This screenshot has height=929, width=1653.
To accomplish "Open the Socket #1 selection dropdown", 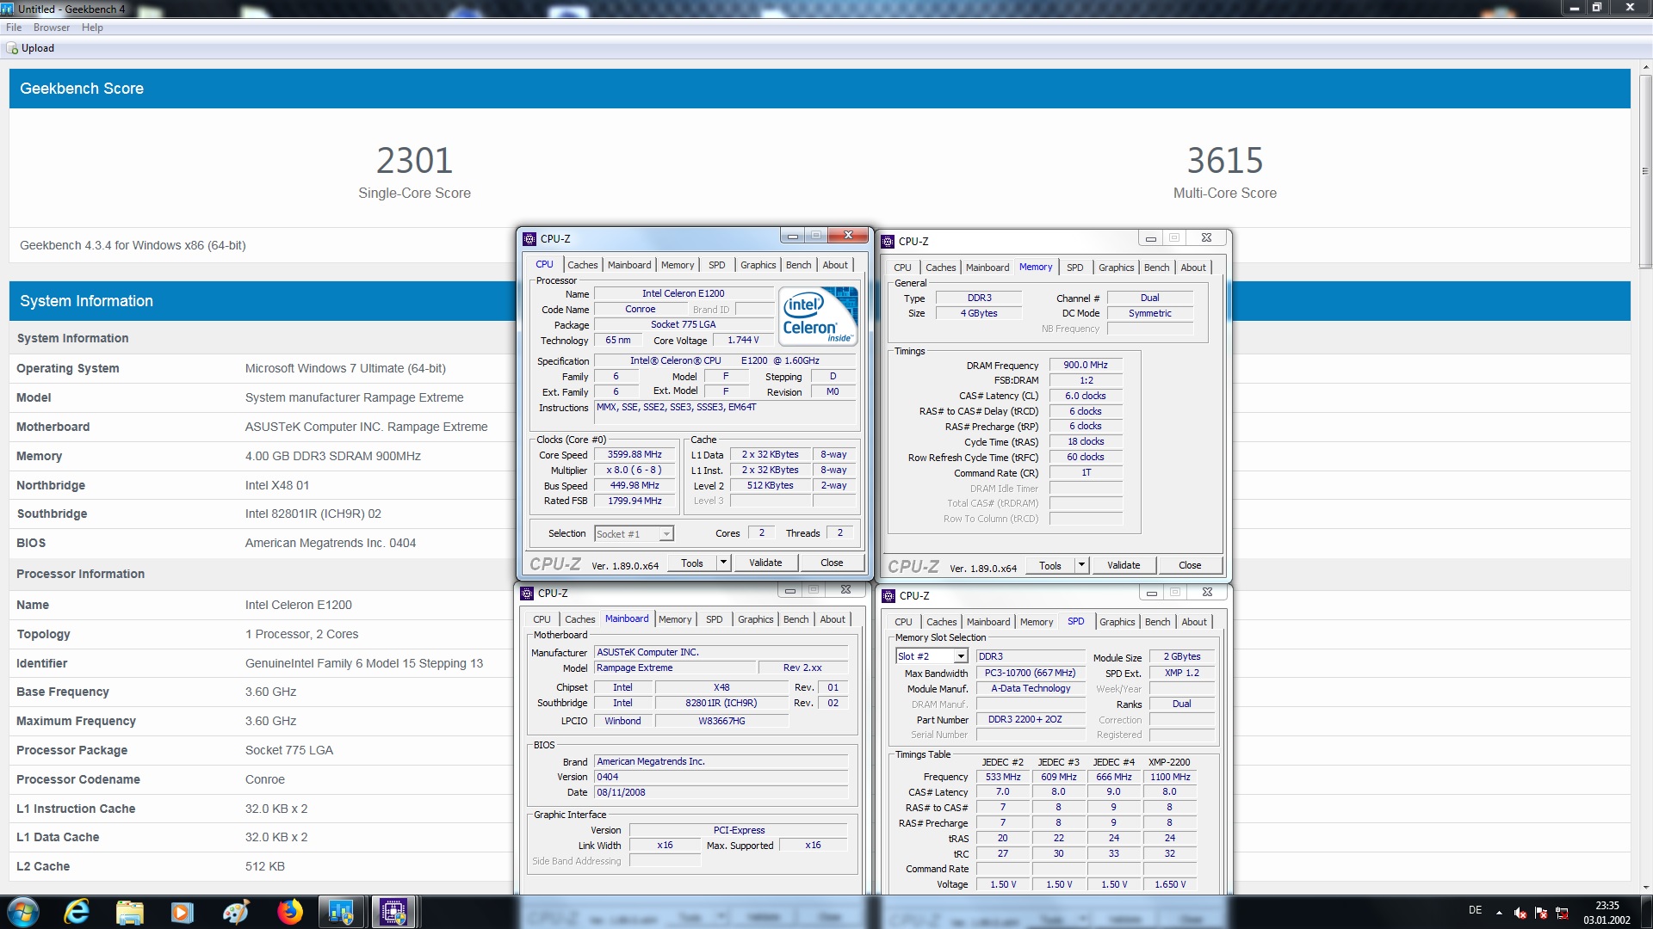I will point(634,534).
